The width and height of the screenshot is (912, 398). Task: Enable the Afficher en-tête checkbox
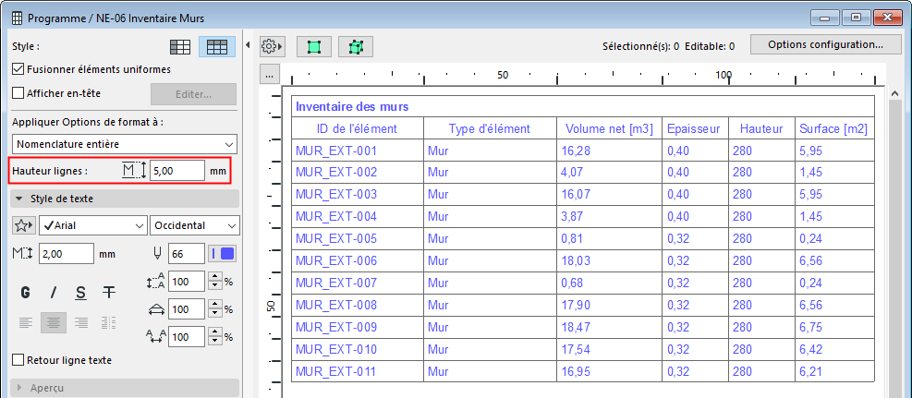point(18,92)
